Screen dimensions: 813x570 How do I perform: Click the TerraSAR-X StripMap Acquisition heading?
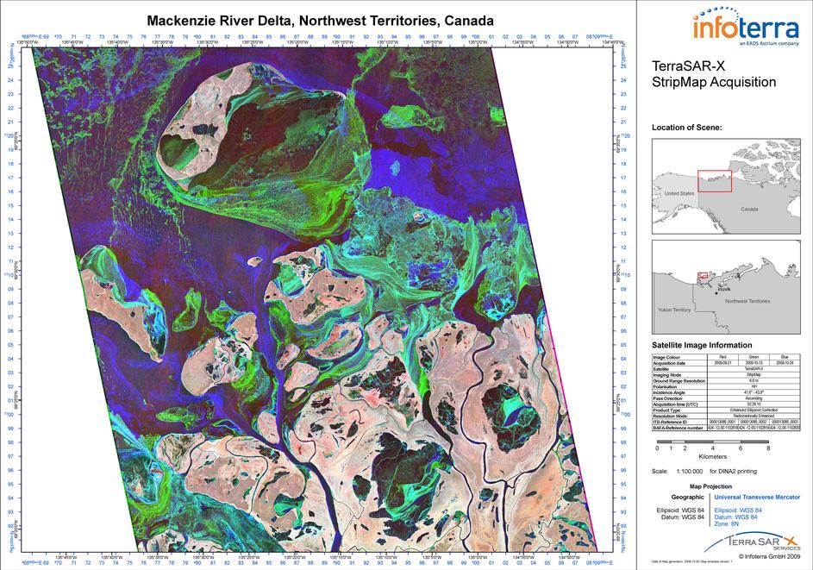pyautogui.click(x=714, y=74)
